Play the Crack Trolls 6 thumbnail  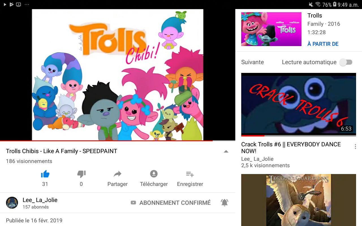[299, 105]
